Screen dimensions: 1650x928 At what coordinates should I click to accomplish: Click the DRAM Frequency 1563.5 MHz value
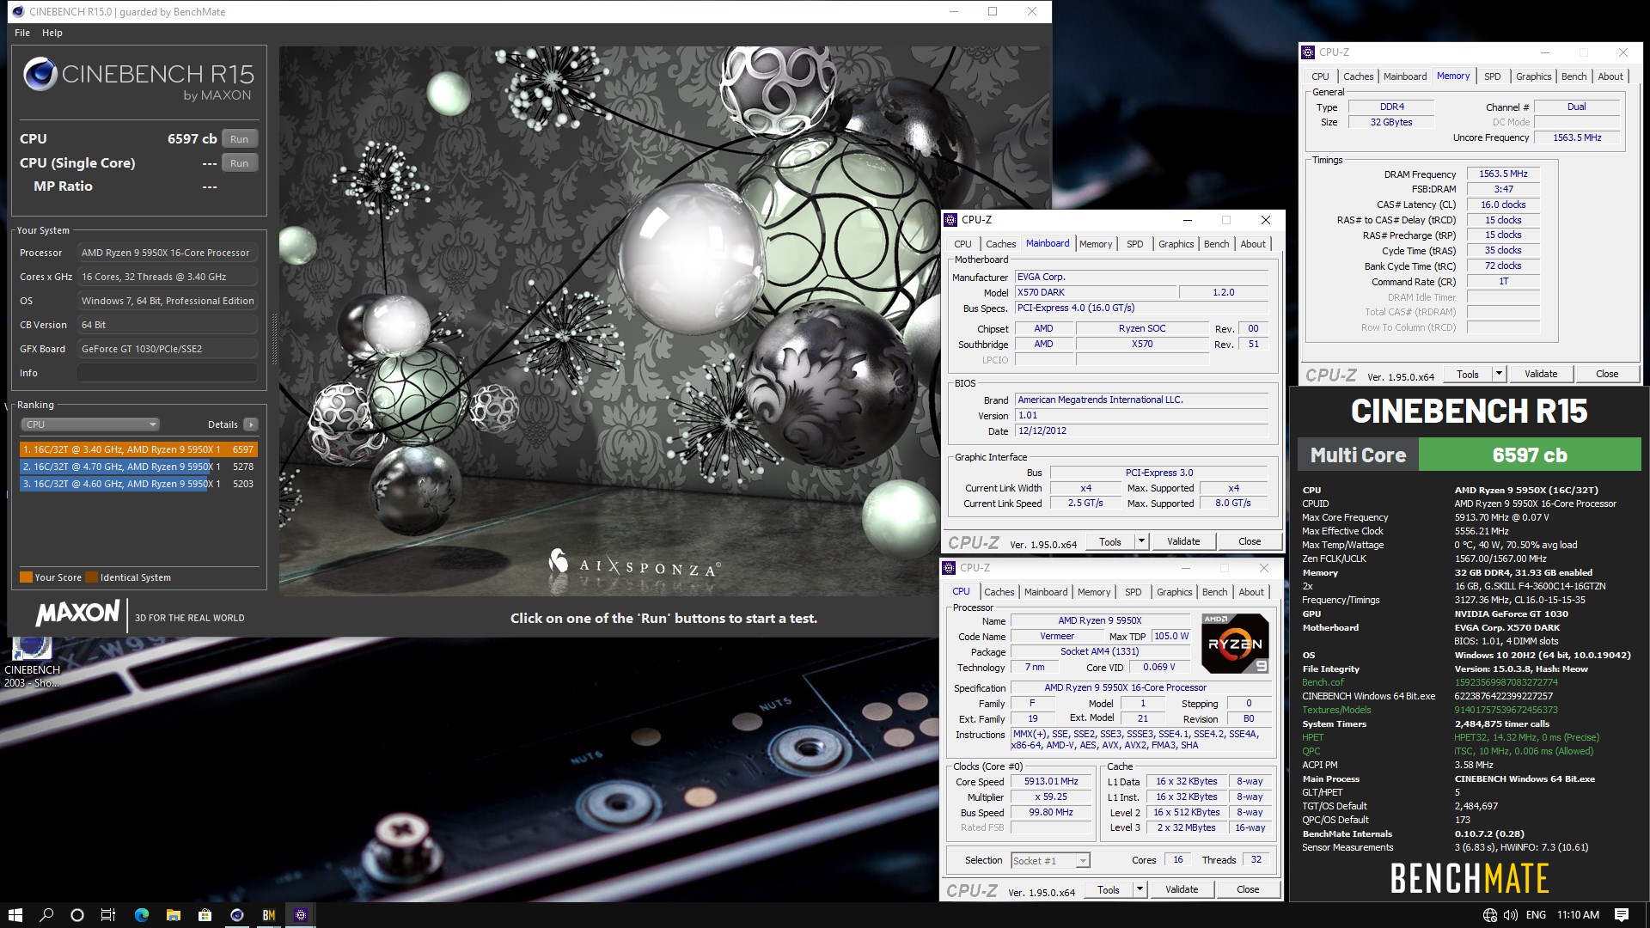(1503, 174)
